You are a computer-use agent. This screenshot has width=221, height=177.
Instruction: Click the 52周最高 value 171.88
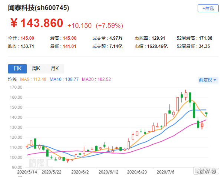(x=205, y=38)
